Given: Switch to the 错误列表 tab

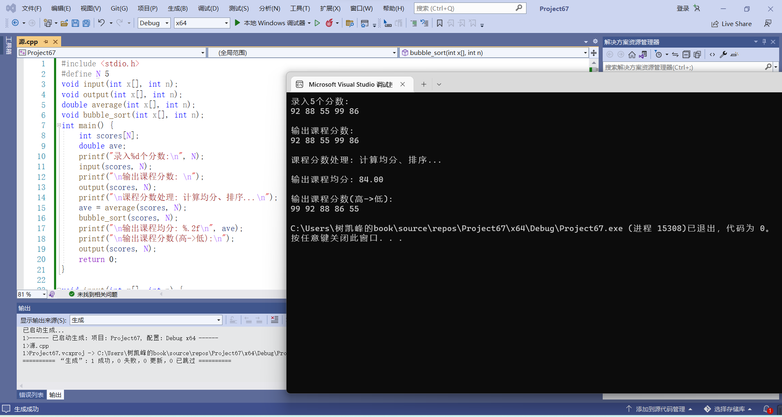Looking at the screenshot, I should click(31, 395).
